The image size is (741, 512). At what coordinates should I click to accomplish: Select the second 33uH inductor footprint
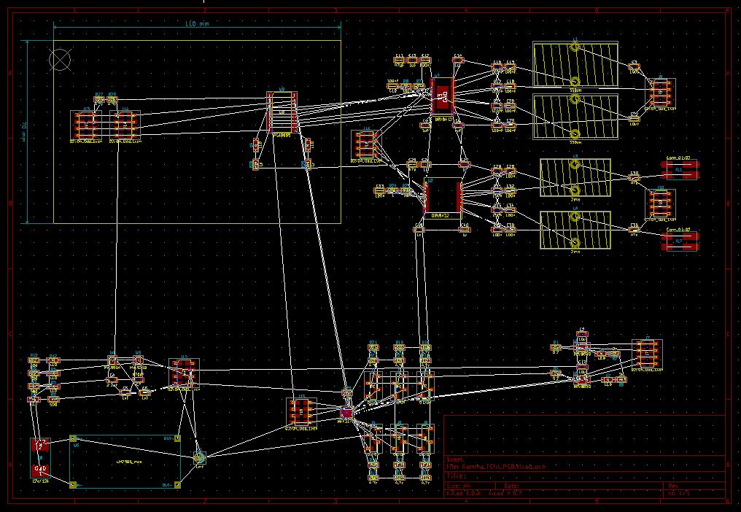[x=575, y=117]
